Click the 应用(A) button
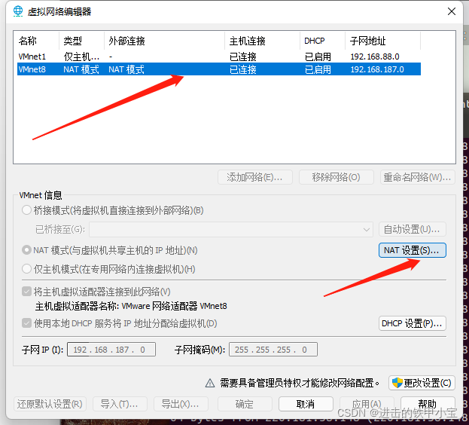 click(x=367, y=405)
